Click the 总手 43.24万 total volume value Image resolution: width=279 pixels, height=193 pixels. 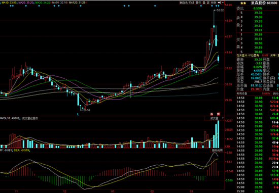click(x=256, y=74)
